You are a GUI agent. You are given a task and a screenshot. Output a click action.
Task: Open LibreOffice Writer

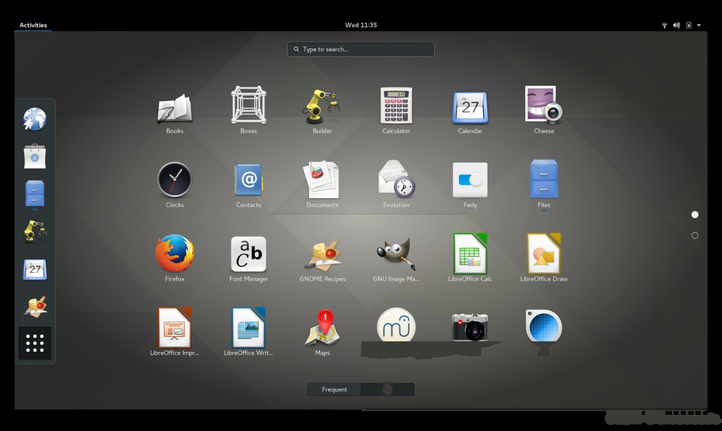[x=249, y=327]
